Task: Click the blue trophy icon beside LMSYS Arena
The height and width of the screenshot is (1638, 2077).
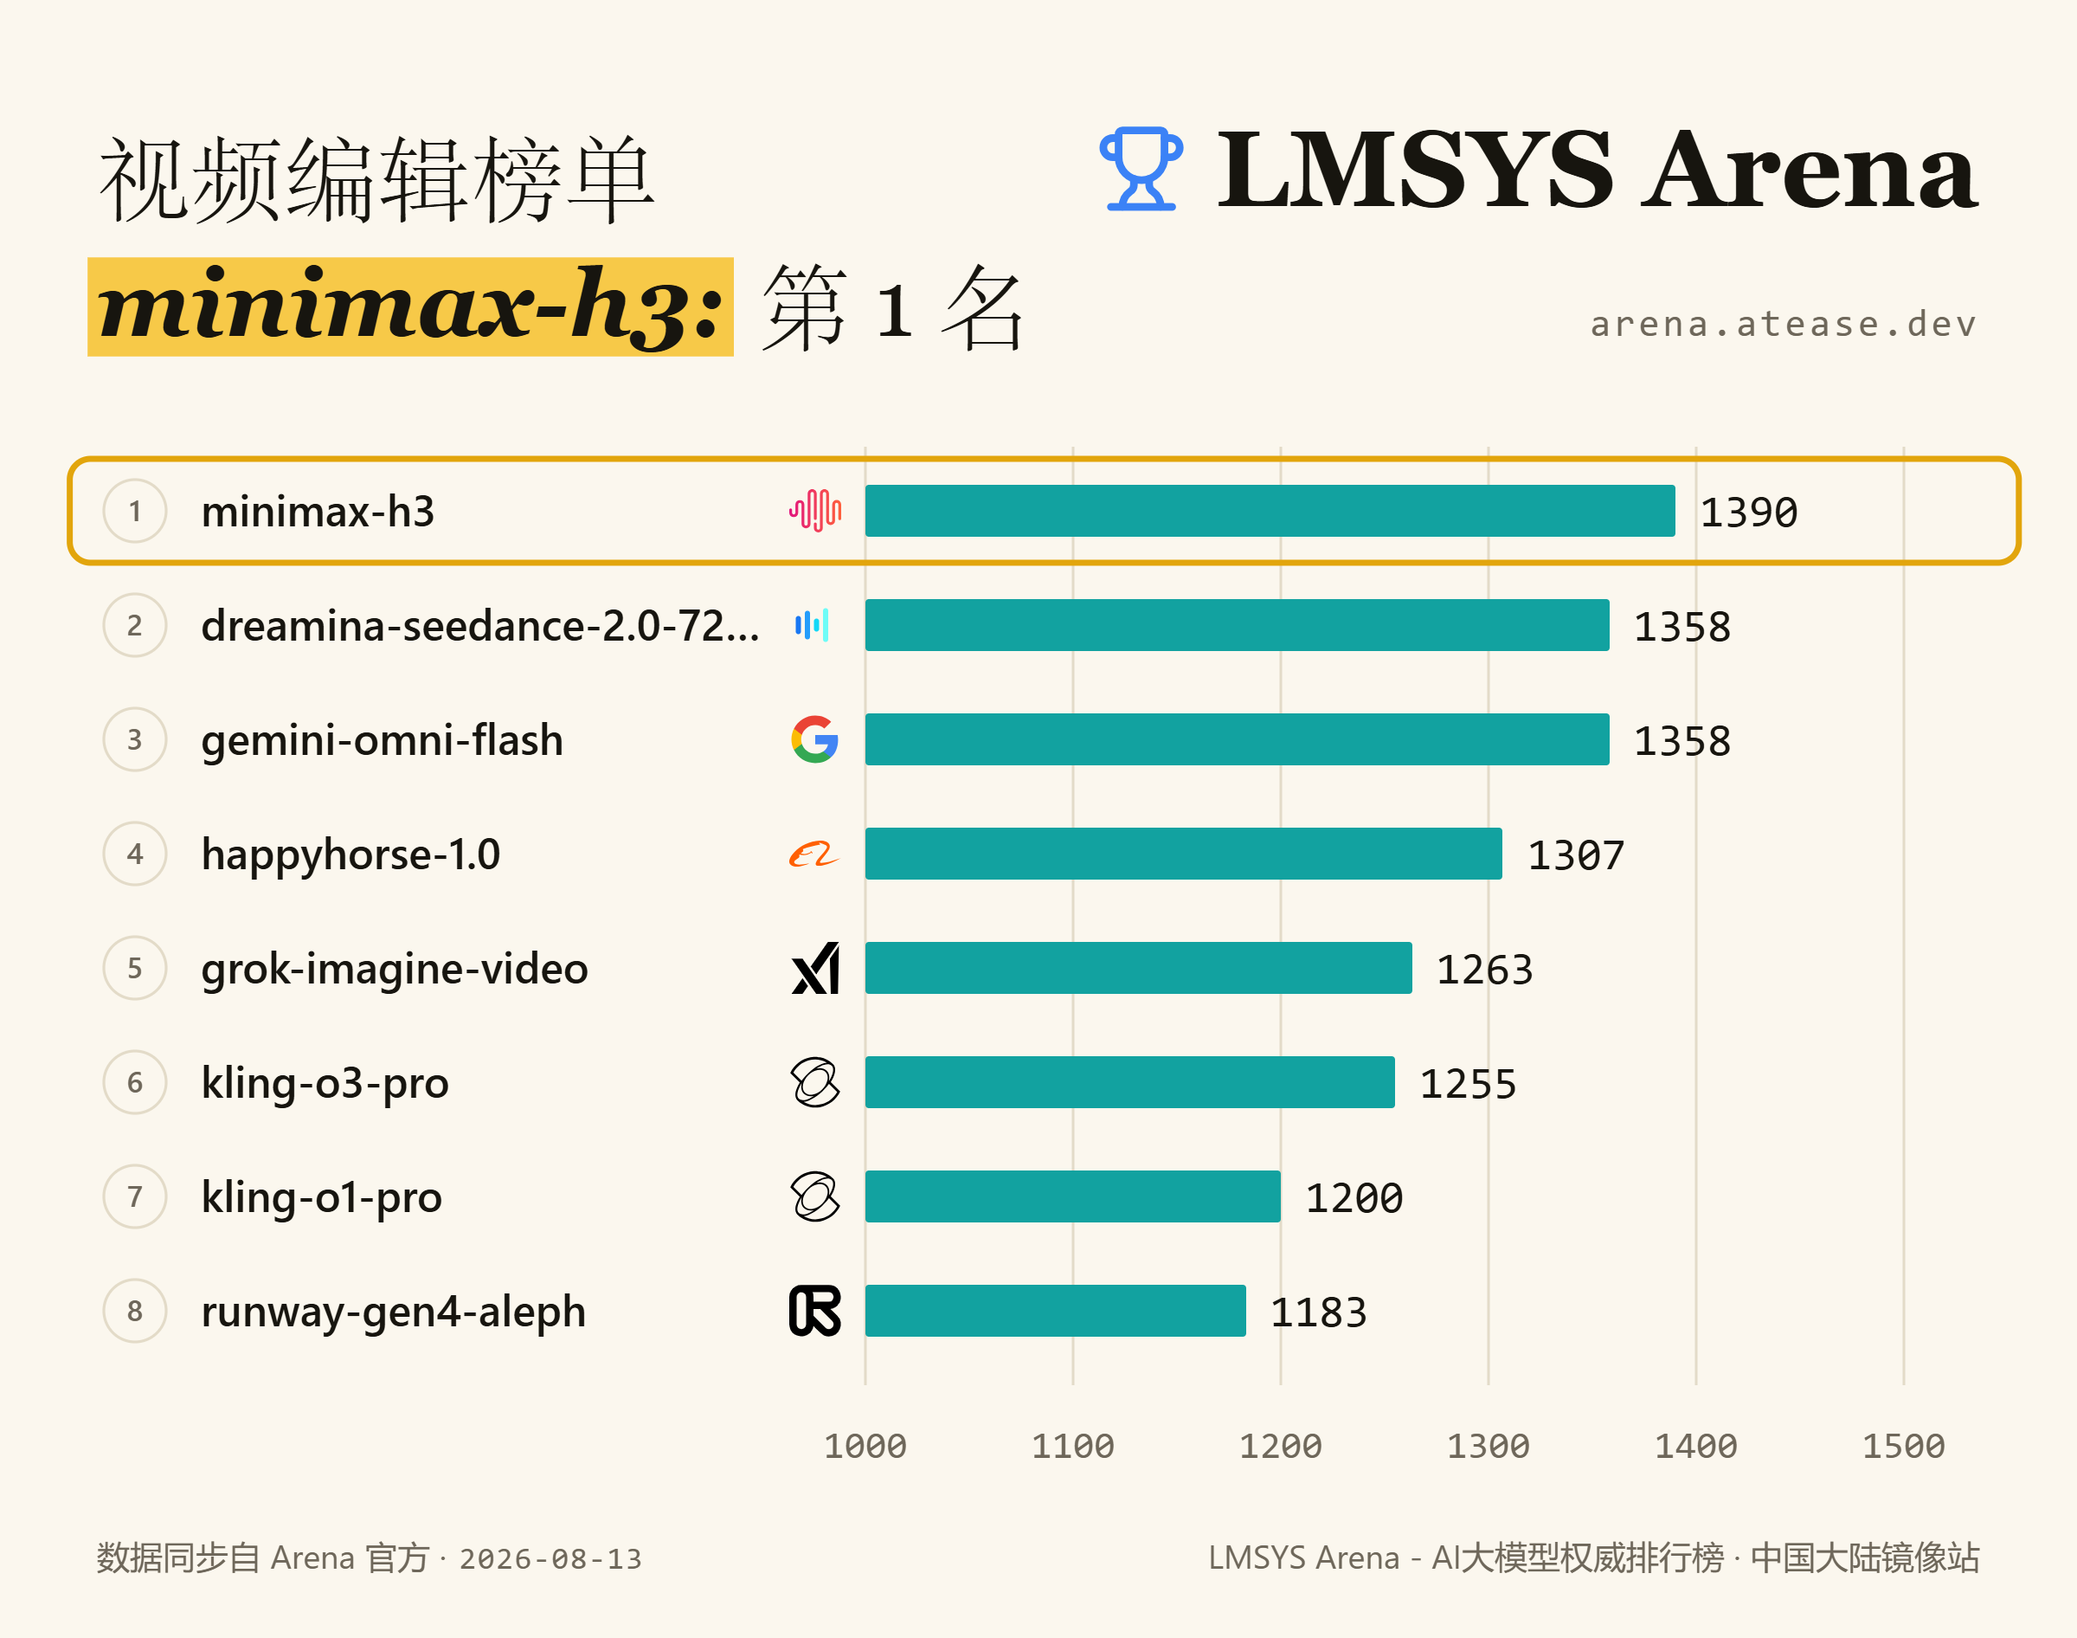Action: coord(1141,169)
